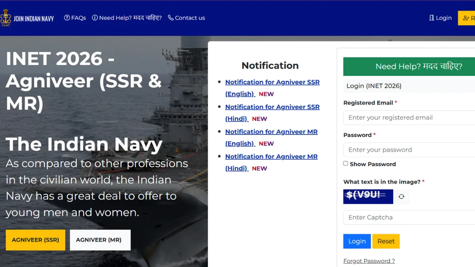Click the INET 2026 - Agniveer title text
Image resolution: width=475 pixels, height=267 pixels.
pyautogui.click(x=84, y=81)
